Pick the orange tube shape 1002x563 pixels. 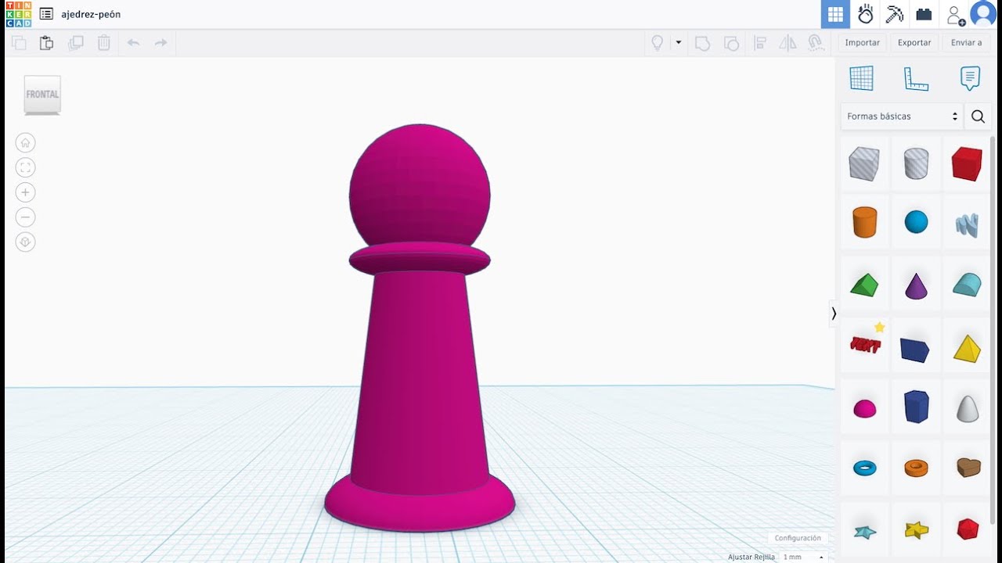pos(916,468)
